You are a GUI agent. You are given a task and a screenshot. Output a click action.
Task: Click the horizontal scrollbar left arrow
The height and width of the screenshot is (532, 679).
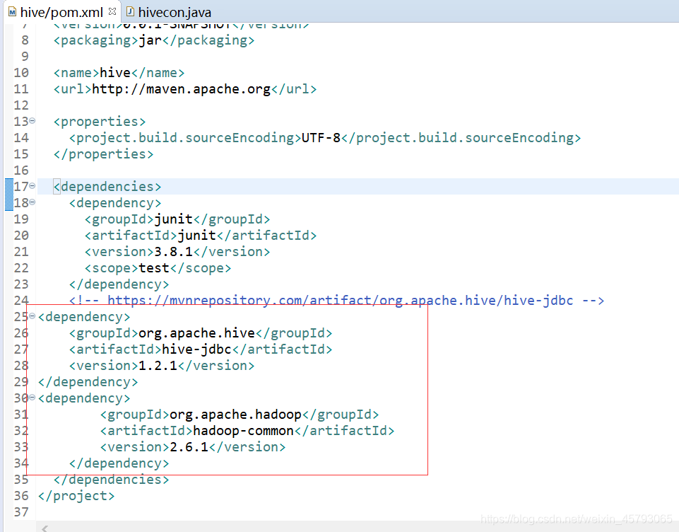click(45, 528)
